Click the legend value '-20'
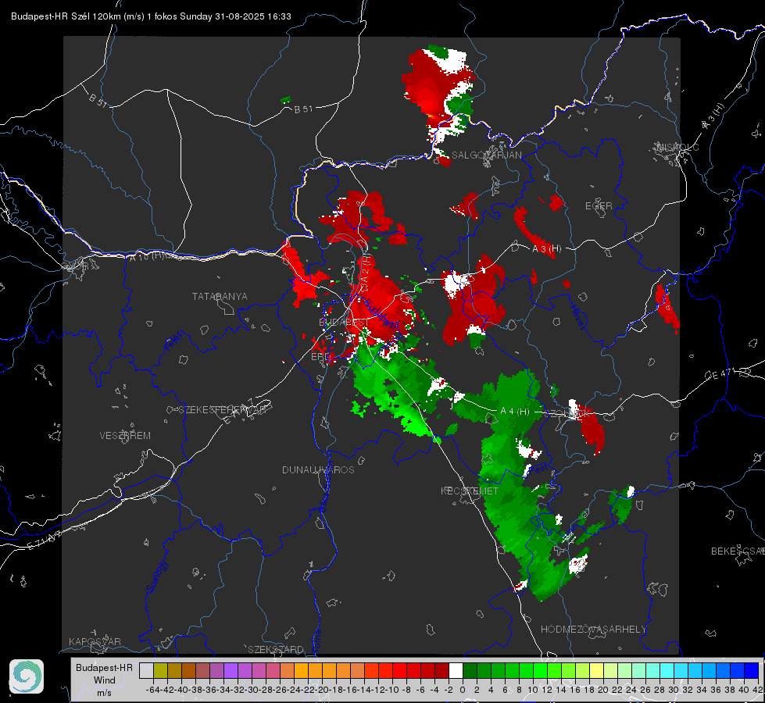Viewport: 765px width, 703px height. click(x=322, y=690)
